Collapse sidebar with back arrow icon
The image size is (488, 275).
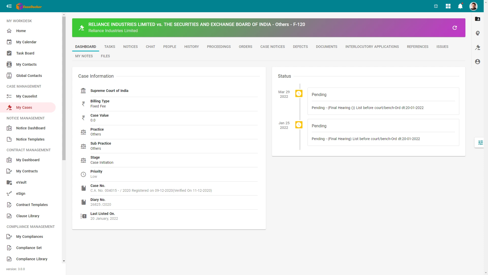[x=9, y=6]
